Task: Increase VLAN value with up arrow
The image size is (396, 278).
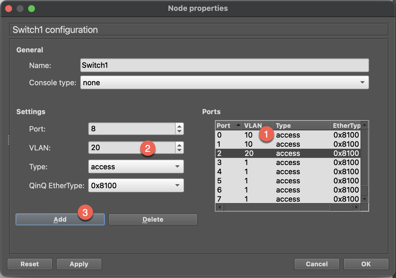Action: point(179,145)
